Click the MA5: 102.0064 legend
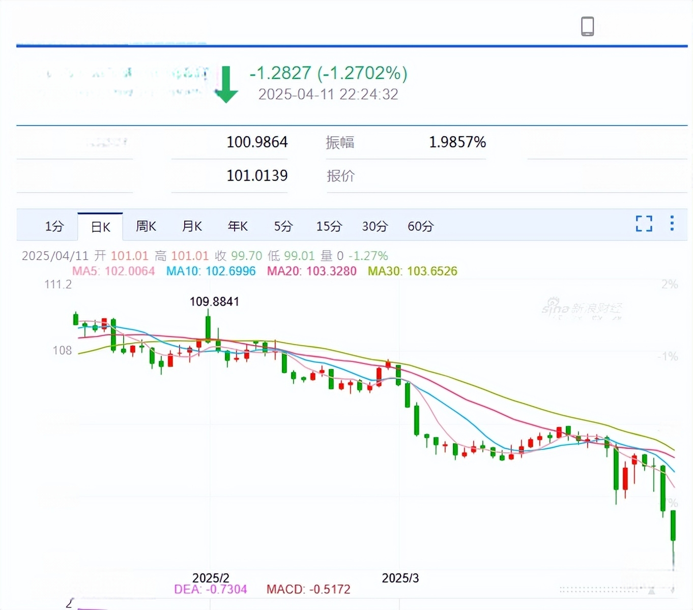This screenshot has width=693, height=610. (x=113, y=271)
